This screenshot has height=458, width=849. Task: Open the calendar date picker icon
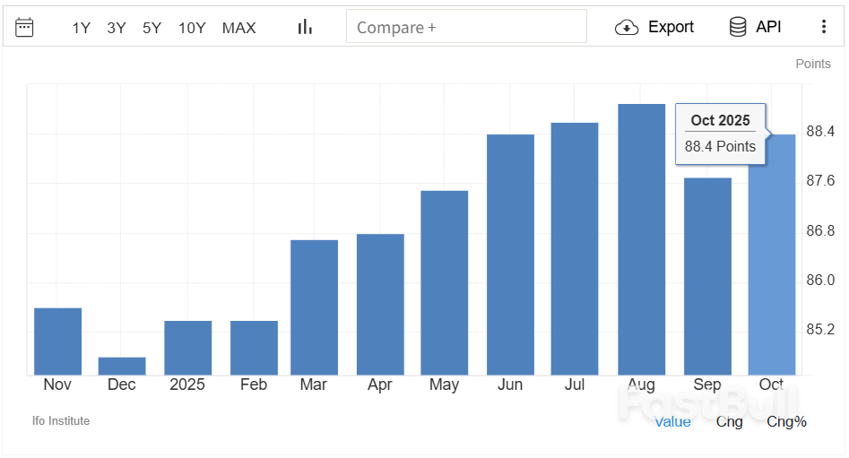tap(24, 27)
